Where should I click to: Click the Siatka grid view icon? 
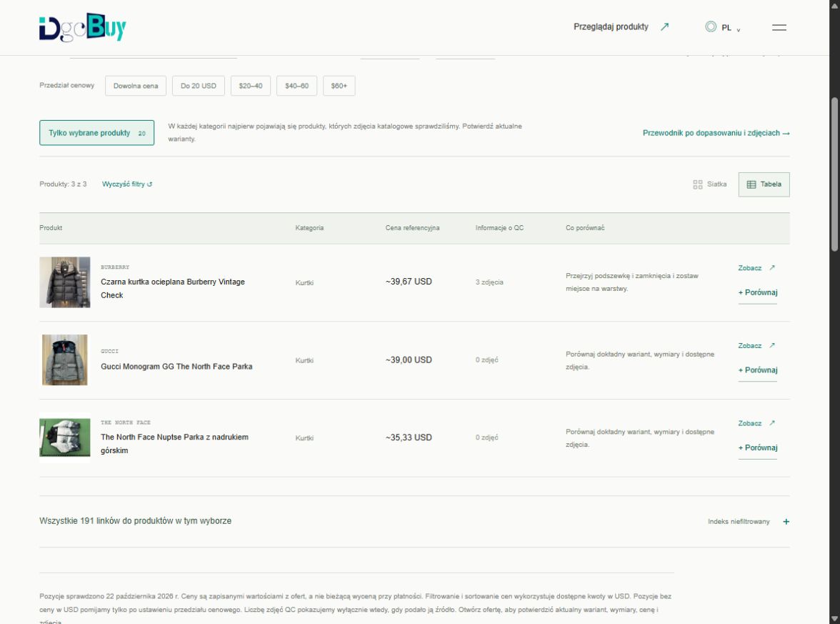pyautogui.click(x=697, y=184)
